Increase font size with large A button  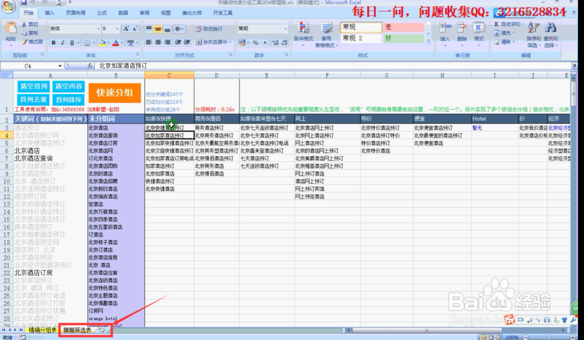pyautogui.click(x=126, y=29)
